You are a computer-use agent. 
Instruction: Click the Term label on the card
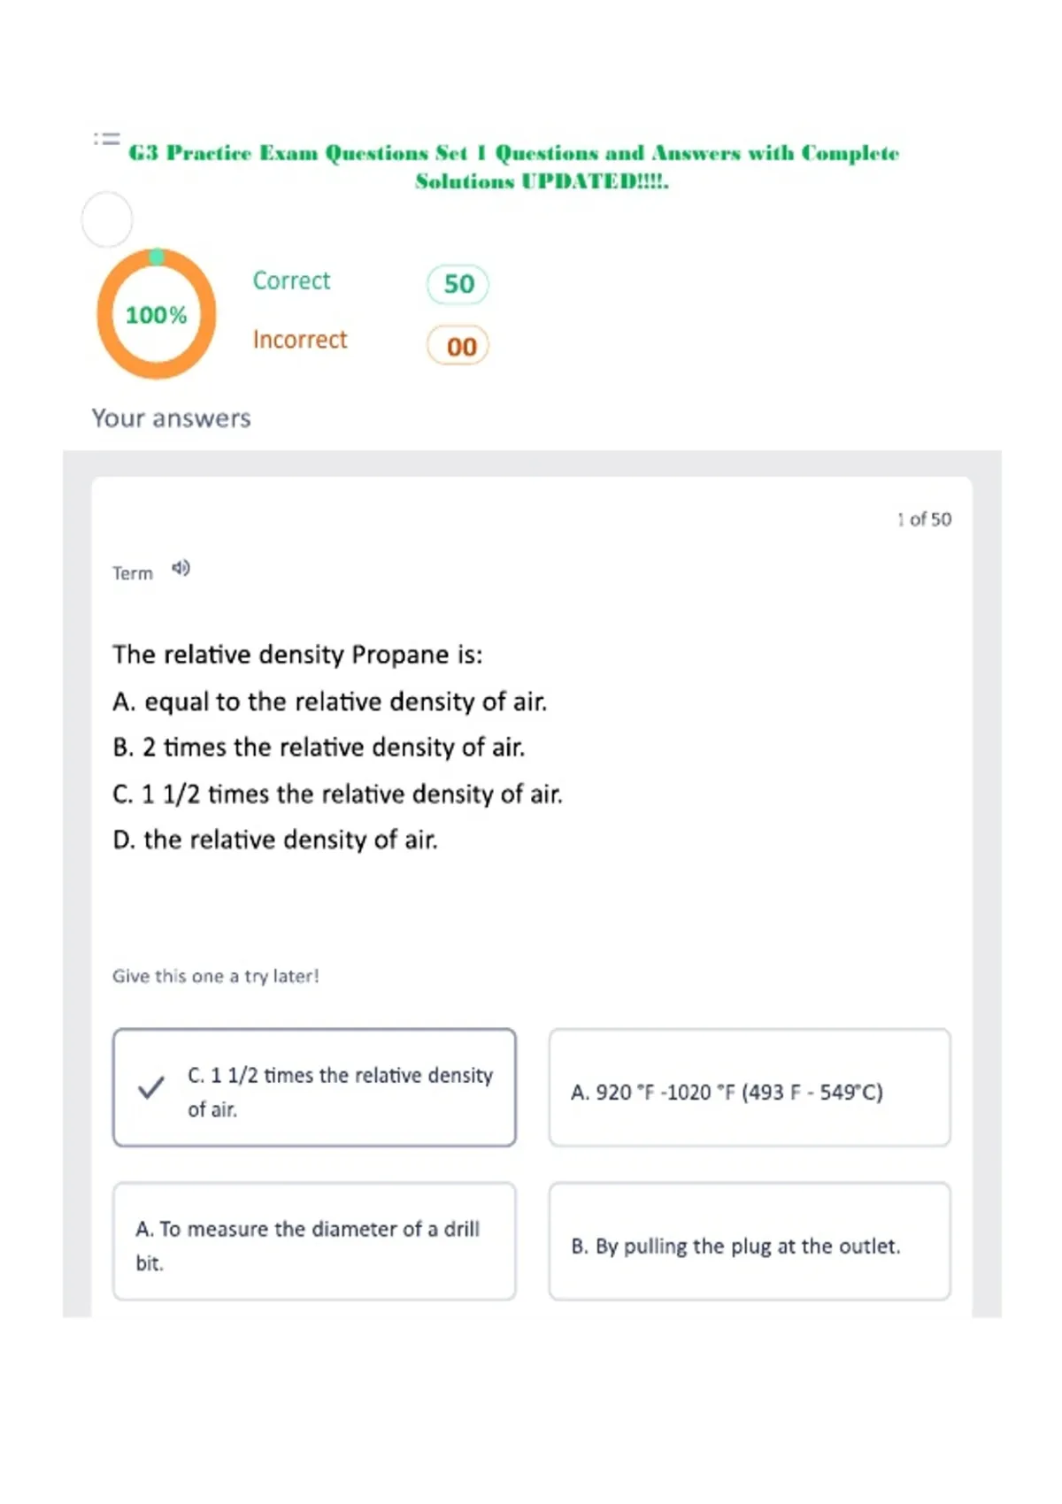tap(133, 573)
